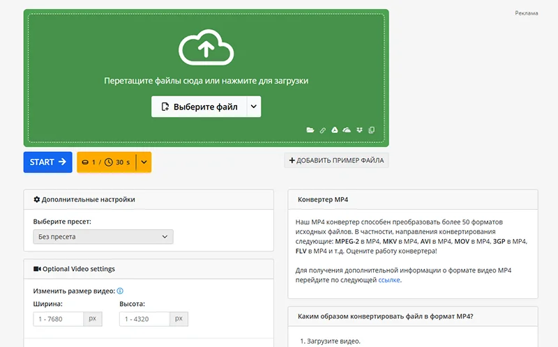Click the orange credits and 30 s button
The image size is (558, 347).
(106, 162)
